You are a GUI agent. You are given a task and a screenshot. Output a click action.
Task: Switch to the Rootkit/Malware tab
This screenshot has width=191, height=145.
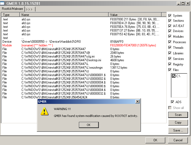12,9
